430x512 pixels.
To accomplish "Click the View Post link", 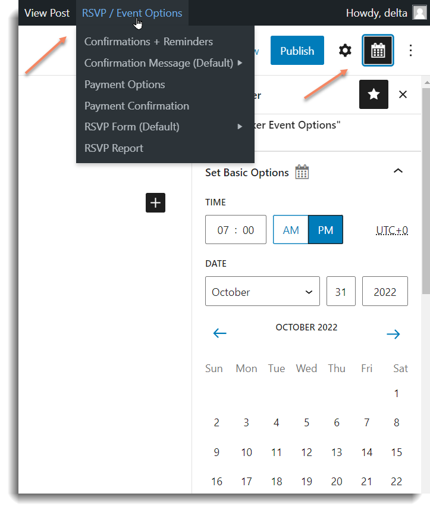I will [47, 13].
